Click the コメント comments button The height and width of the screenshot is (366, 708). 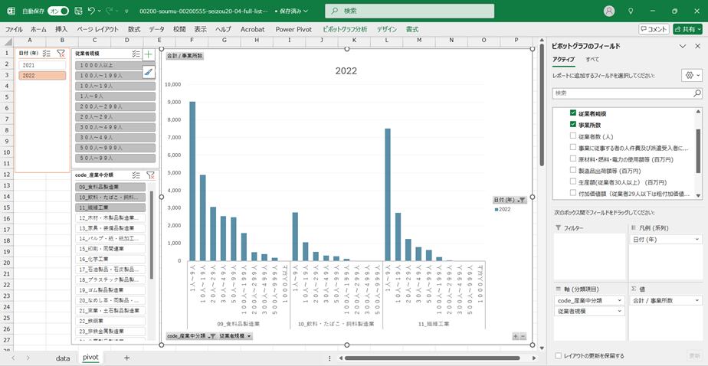654,28
